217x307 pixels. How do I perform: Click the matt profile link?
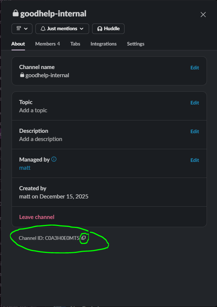click(x=24, y=167)
